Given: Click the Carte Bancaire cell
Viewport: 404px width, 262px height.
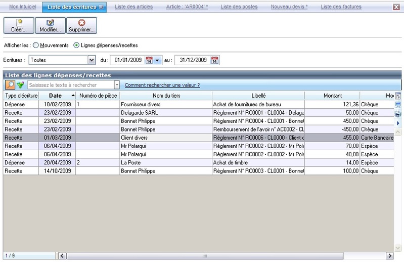Looking at the screenshot, I should [x=377, y=138].
